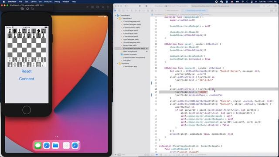Open the File menu
279x157 pixels.
[x=20, y=2]
